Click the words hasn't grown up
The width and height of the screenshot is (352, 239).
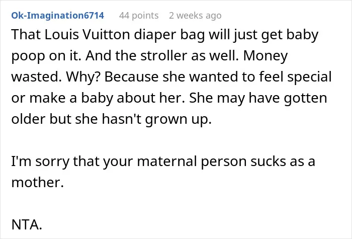(156, 119)
